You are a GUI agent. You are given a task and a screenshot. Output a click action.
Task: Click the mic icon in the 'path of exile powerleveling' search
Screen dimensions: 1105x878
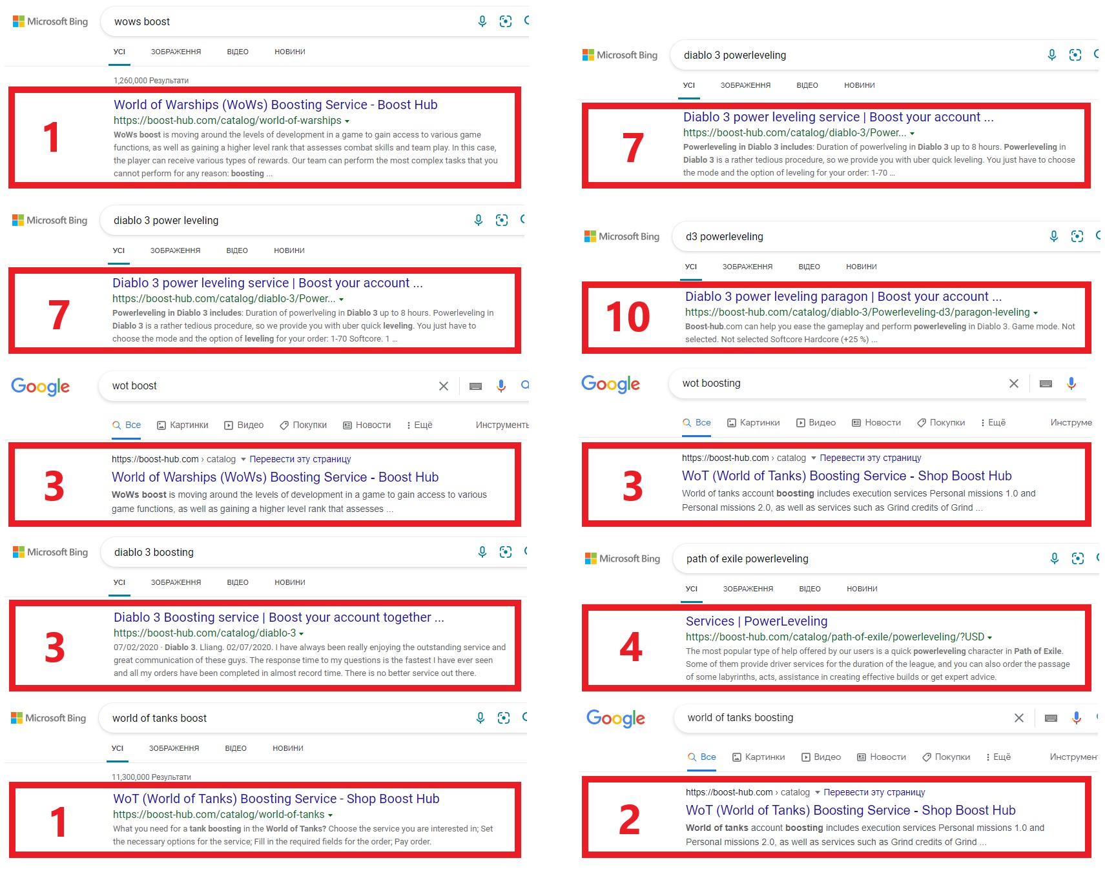[x=1055, y=558]
